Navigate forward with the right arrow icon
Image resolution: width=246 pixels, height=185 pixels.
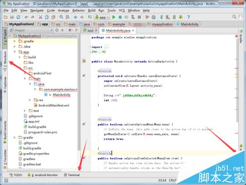click(82, 17)
